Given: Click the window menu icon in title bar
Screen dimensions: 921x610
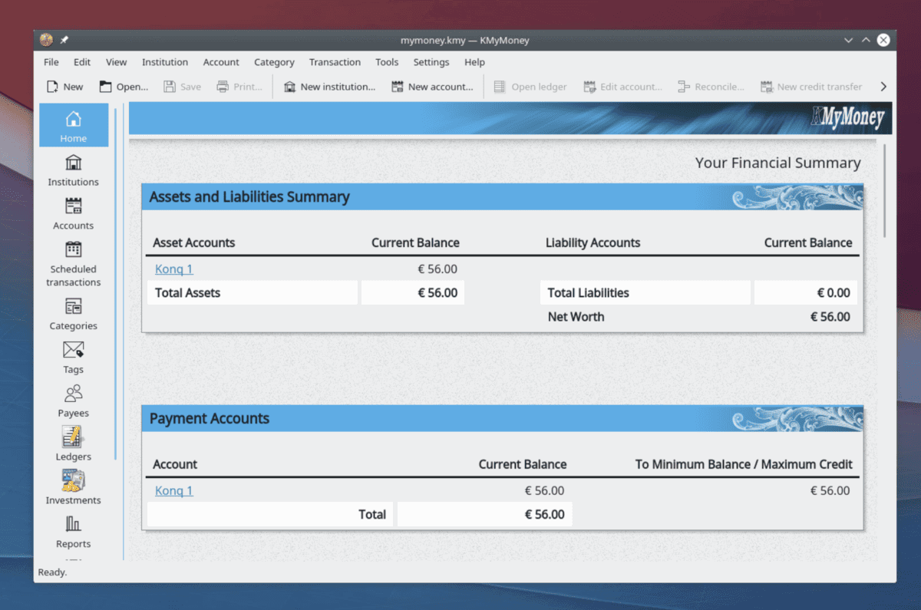Looking at the screenshot, I should 46,40.
